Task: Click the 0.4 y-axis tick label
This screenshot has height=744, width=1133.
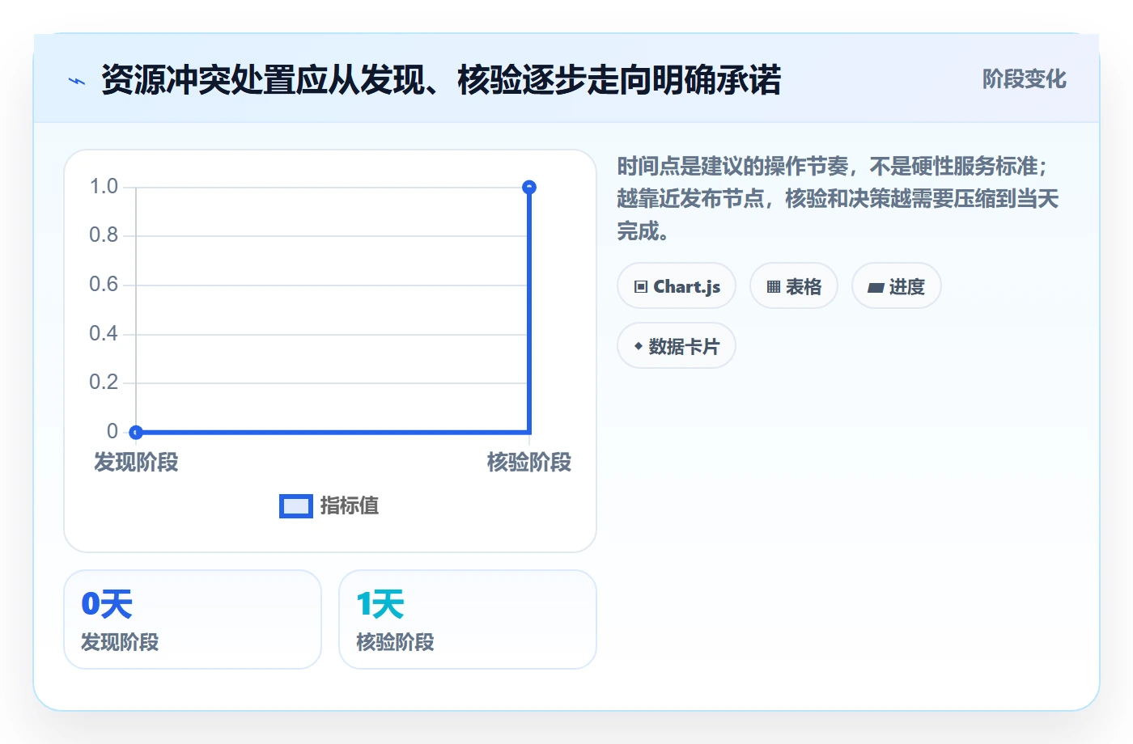Action: pos(104,334)
